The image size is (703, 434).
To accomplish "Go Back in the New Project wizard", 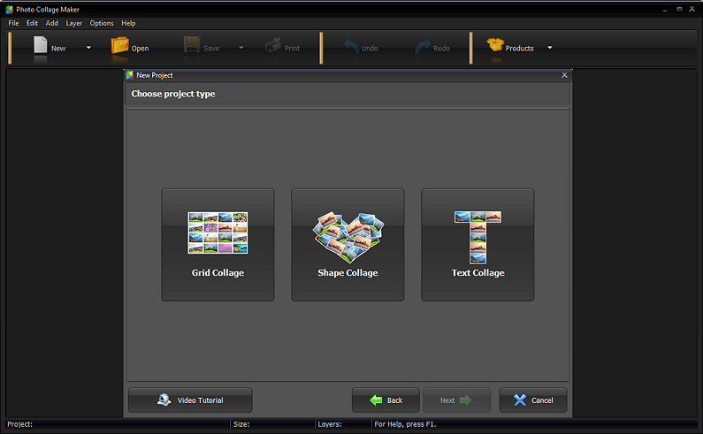I will [x=386, y=400].
